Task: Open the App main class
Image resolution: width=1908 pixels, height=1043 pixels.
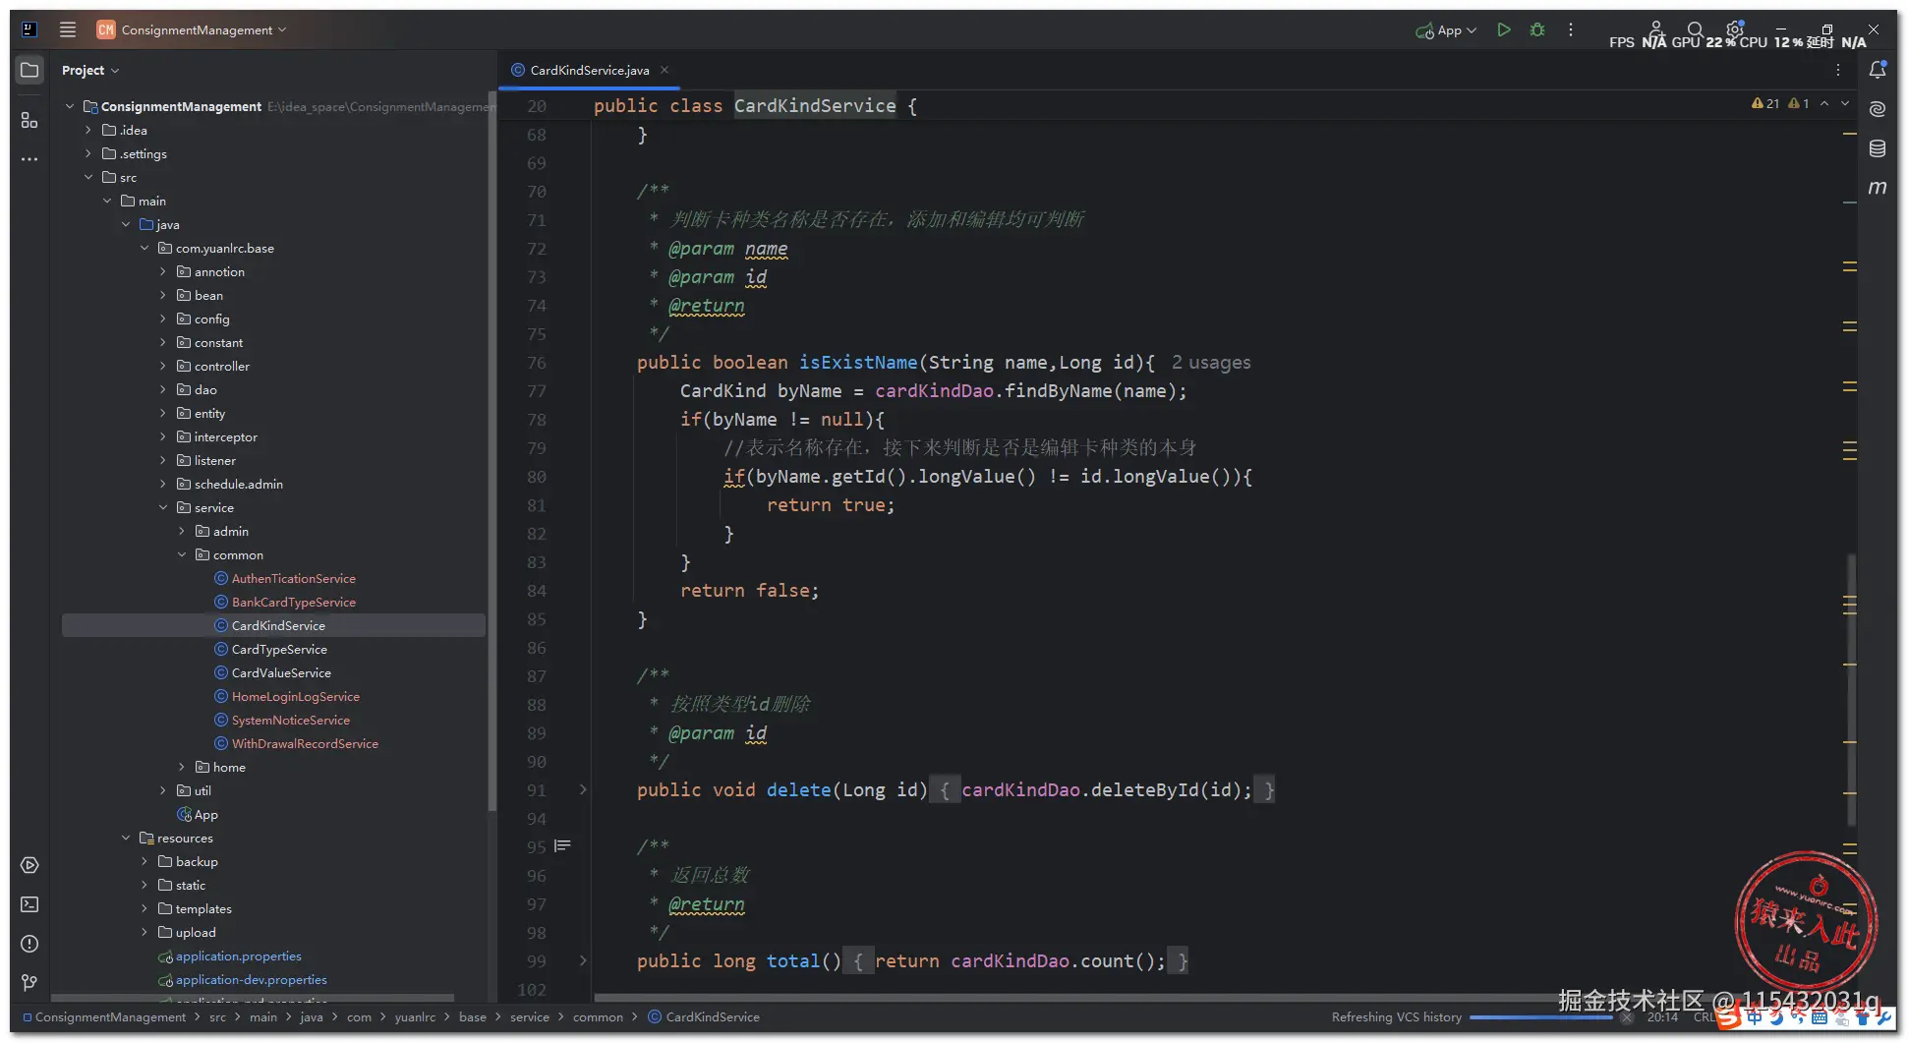Action: tap(205, 814)
